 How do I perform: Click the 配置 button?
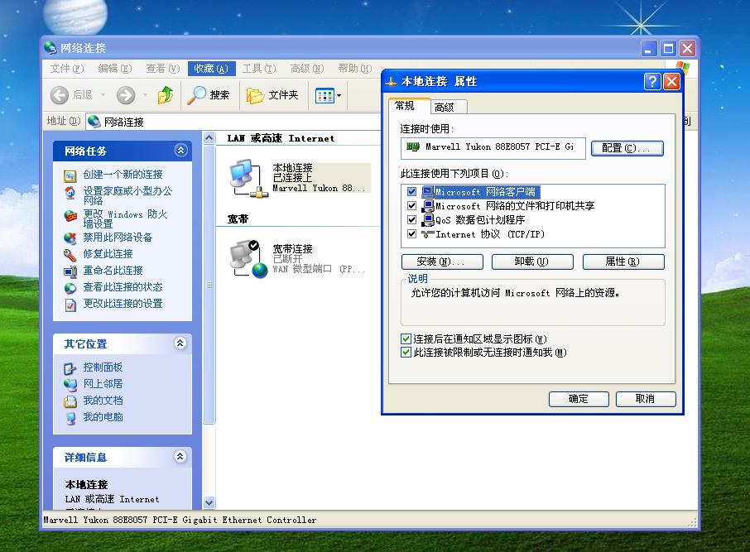coord(627,148)
